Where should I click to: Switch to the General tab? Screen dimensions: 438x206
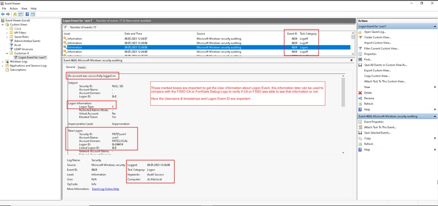(70, 67)
